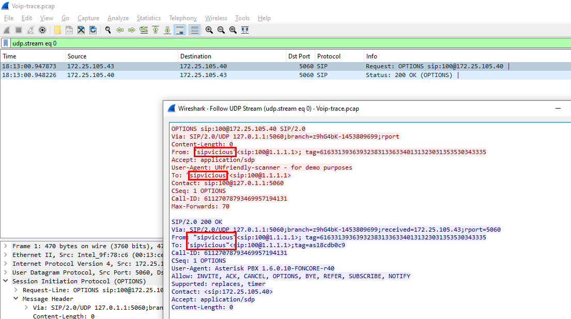
Task: Go back to previous packet arrow
Action: point(120,30)
